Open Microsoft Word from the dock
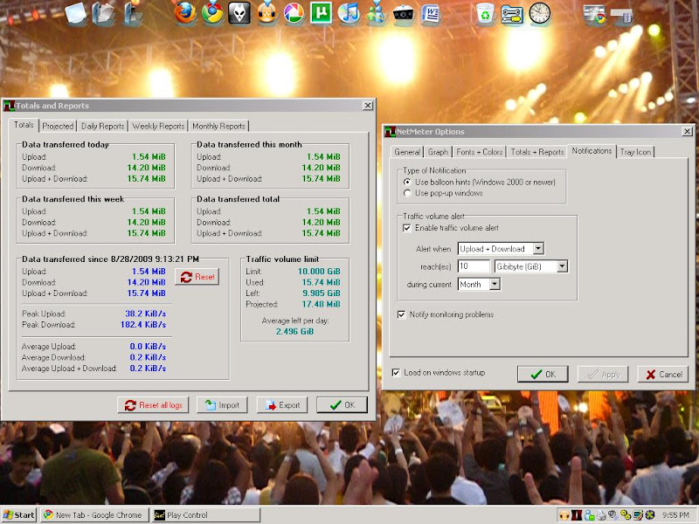This screenshot has height=524, width=699. [x=431, y=13]
